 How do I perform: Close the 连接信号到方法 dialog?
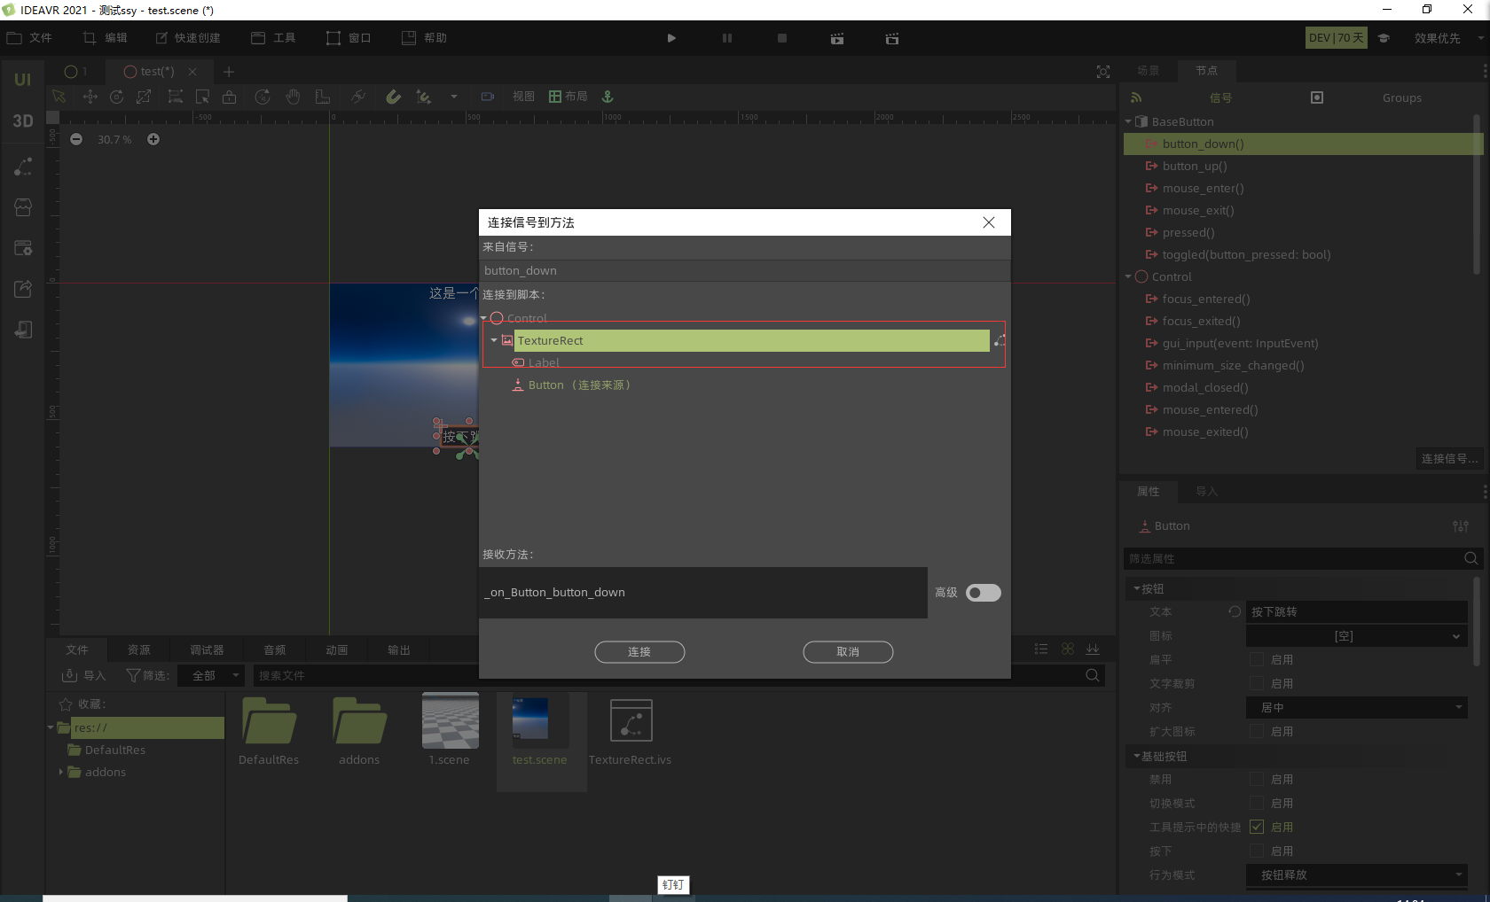tap(989, 222)
